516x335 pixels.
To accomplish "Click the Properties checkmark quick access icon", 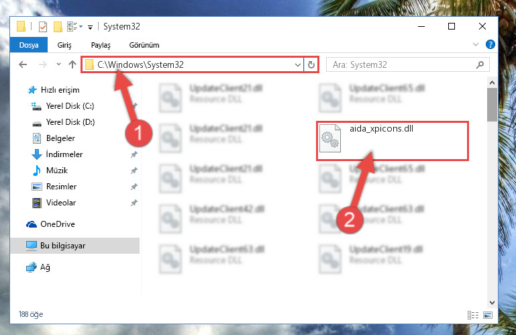I will [43, 27].
